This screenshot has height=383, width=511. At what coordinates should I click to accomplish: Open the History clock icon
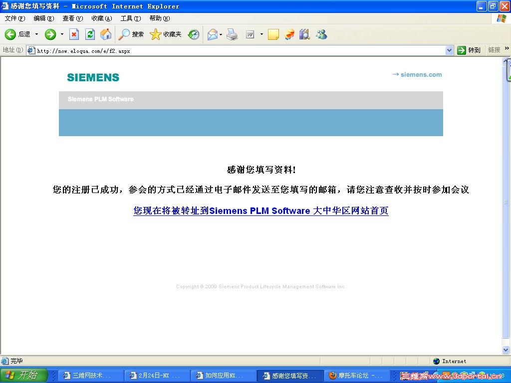pyautogui.click(x=194, y=34)
